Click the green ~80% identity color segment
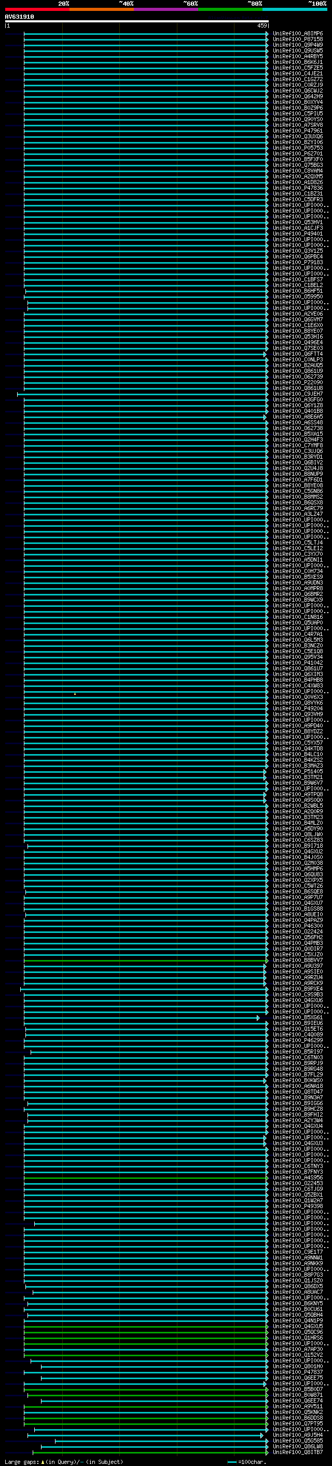The height and width of the screenshot is (1466, 332). pos(230,9)
